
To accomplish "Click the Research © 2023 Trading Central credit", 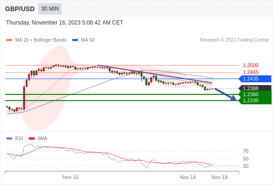I will click(x=234, y=40).
